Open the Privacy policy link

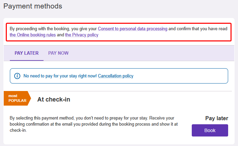click(82, 35)
